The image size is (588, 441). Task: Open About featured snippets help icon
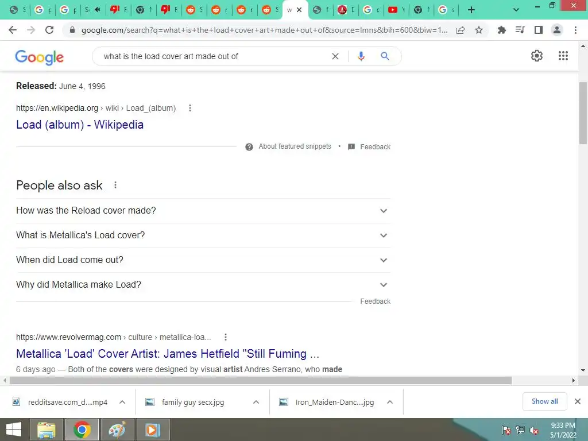(x=249, y=146)
